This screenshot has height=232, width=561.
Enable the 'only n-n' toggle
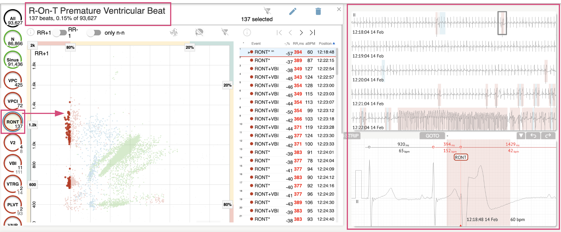[x=94, y=33]
